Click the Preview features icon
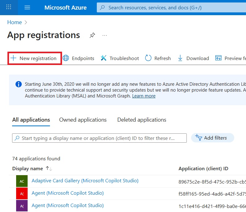The image size is (246, 212). (218, 58)
